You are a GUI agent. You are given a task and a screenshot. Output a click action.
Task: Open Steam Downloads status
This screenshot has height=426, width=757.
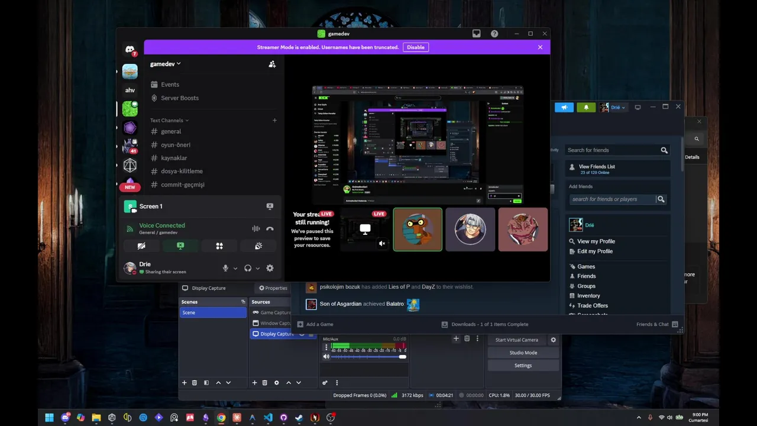485,324
